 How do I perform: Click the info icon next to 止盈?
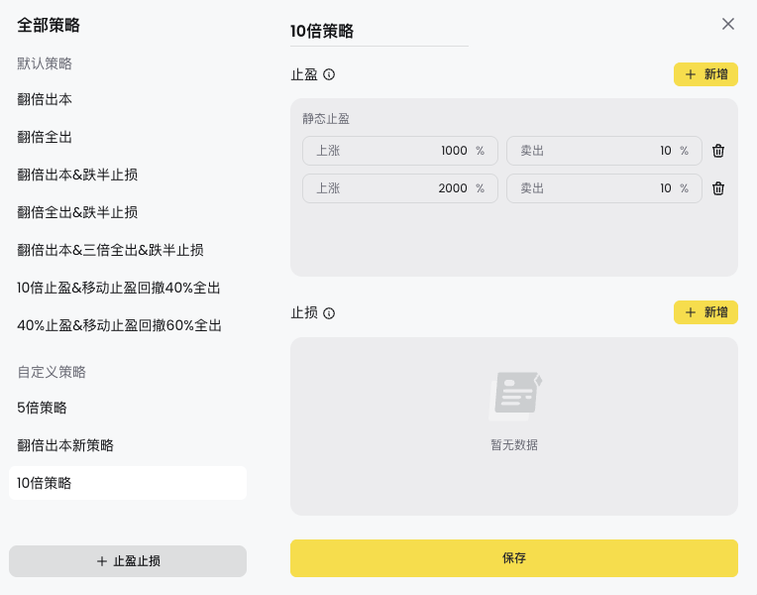pos(329,74)
